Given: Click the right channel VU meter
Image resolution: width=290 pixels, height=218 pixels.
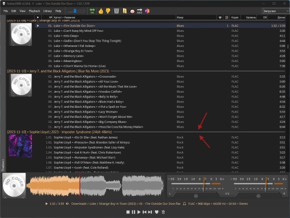Looking at the screenshot, I should tap(259, 186).
